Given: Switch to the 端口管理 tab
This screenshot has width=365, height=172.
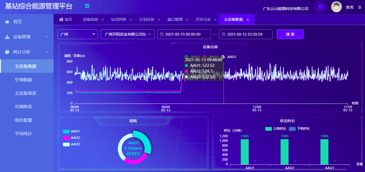Looking at the screenshot, I should tap(175, 20).
